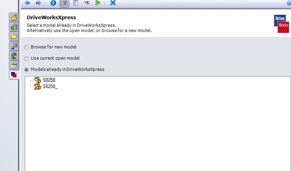
Task: Click the blue X cancel icon
Action: pos(112,3)
